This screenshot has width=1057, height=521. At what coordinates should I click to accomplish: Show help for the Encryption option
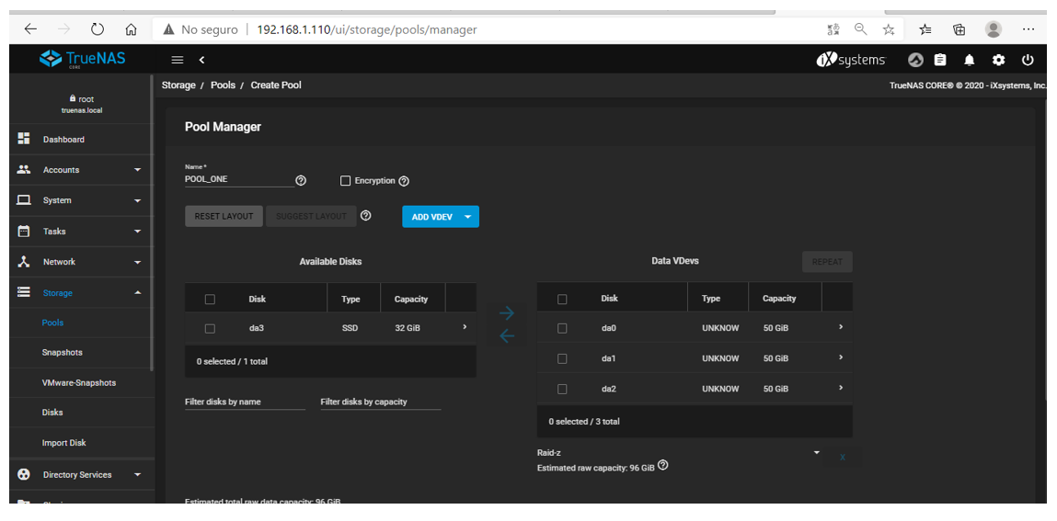404,181
